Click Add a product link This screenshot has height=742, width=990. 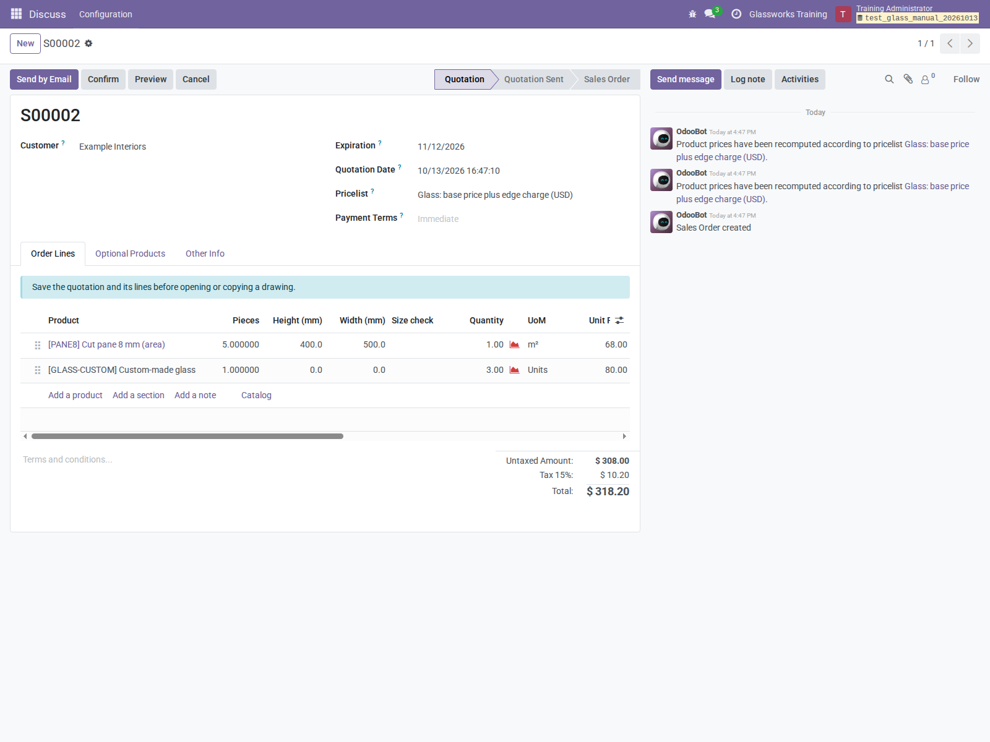click(75, 395)
